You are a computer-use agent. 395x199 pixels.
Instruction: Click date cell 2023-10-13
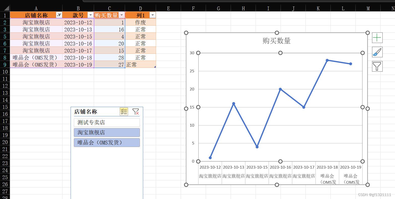[78, 29]
